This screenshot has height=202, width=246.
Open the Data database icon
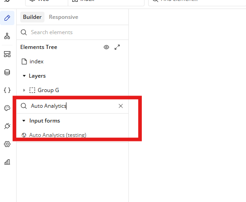(x=7, y=72)
